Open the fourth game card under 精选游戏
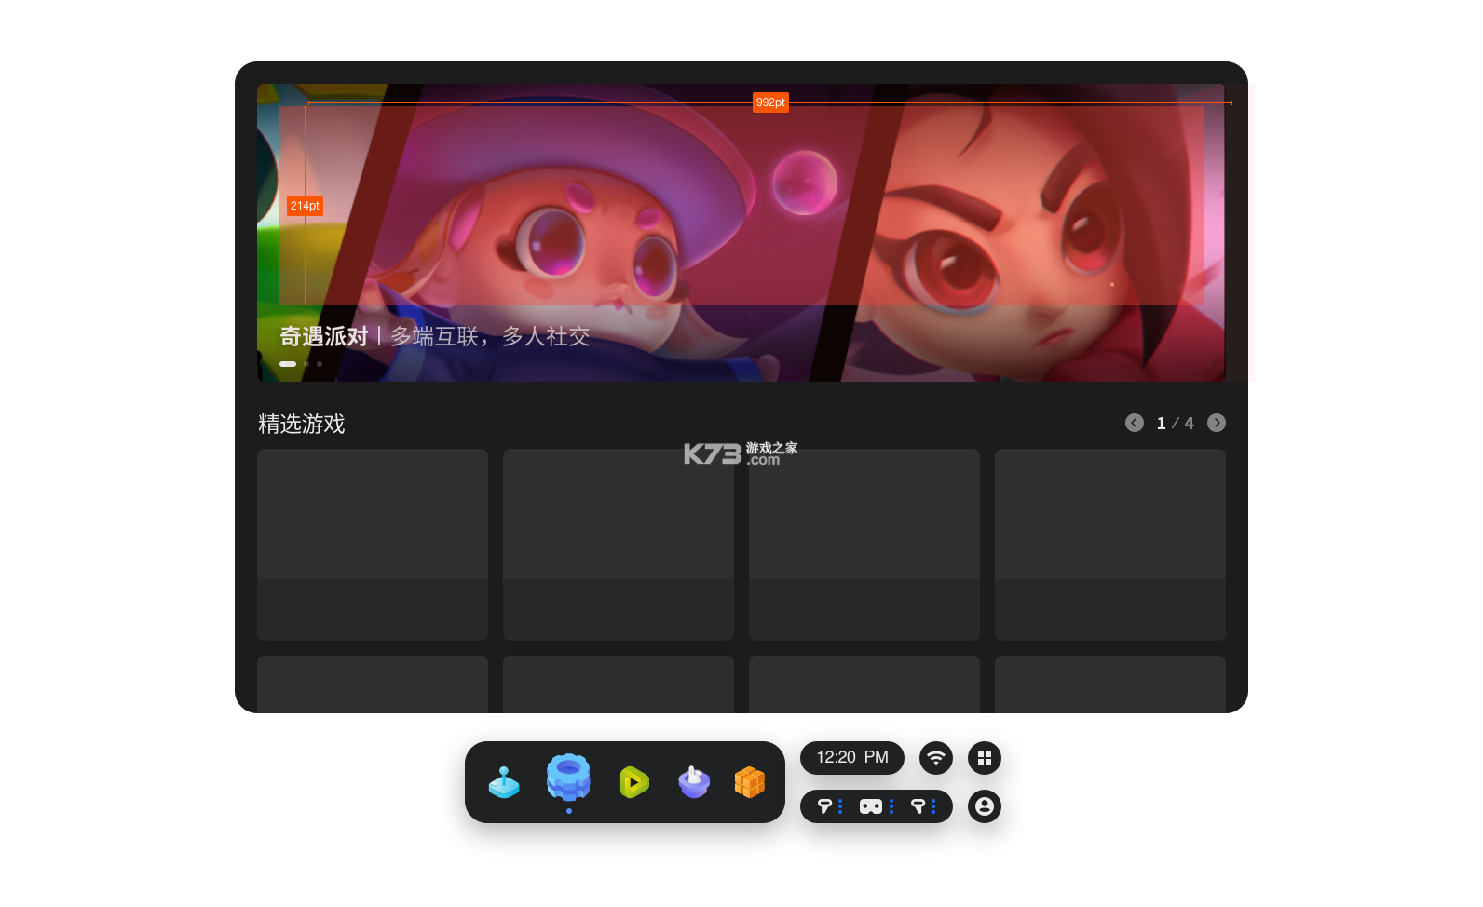The height and width of the screenshot is (907, 1483). click(1110, 545)
